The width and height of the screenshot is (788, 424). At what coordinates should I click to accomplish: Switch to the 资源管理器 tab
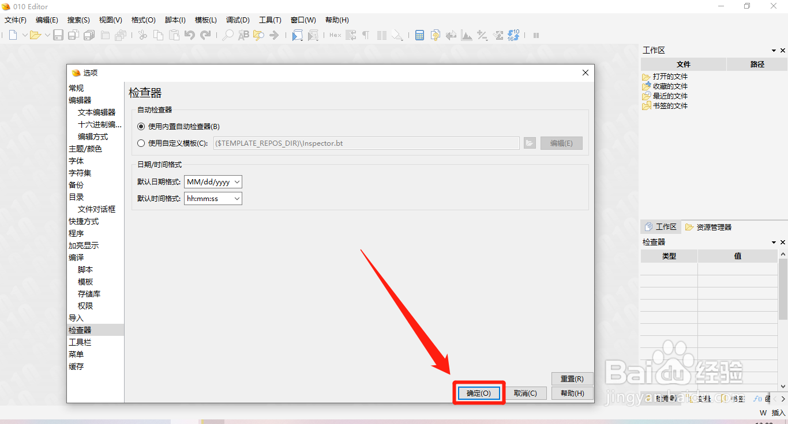[708, 227]
